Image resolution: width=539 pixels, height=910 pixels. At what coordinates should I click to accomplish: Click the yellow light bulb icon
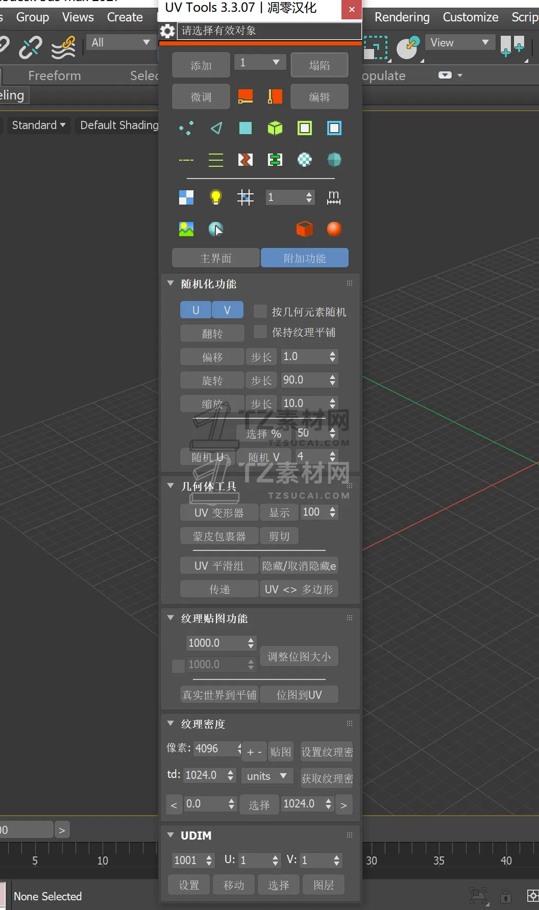click(x=216, y=197)
